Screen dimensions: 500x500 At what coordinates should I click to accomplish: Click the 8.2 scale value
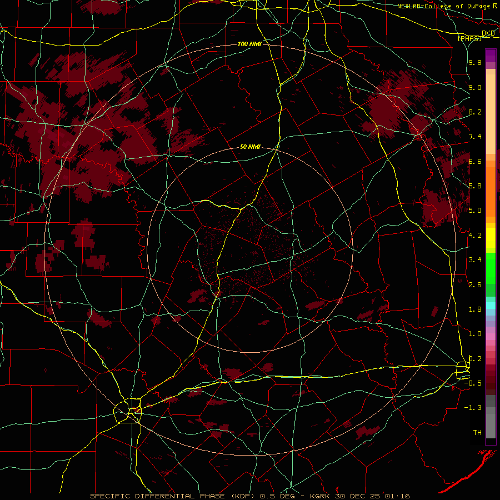click(x=475, y=112)
